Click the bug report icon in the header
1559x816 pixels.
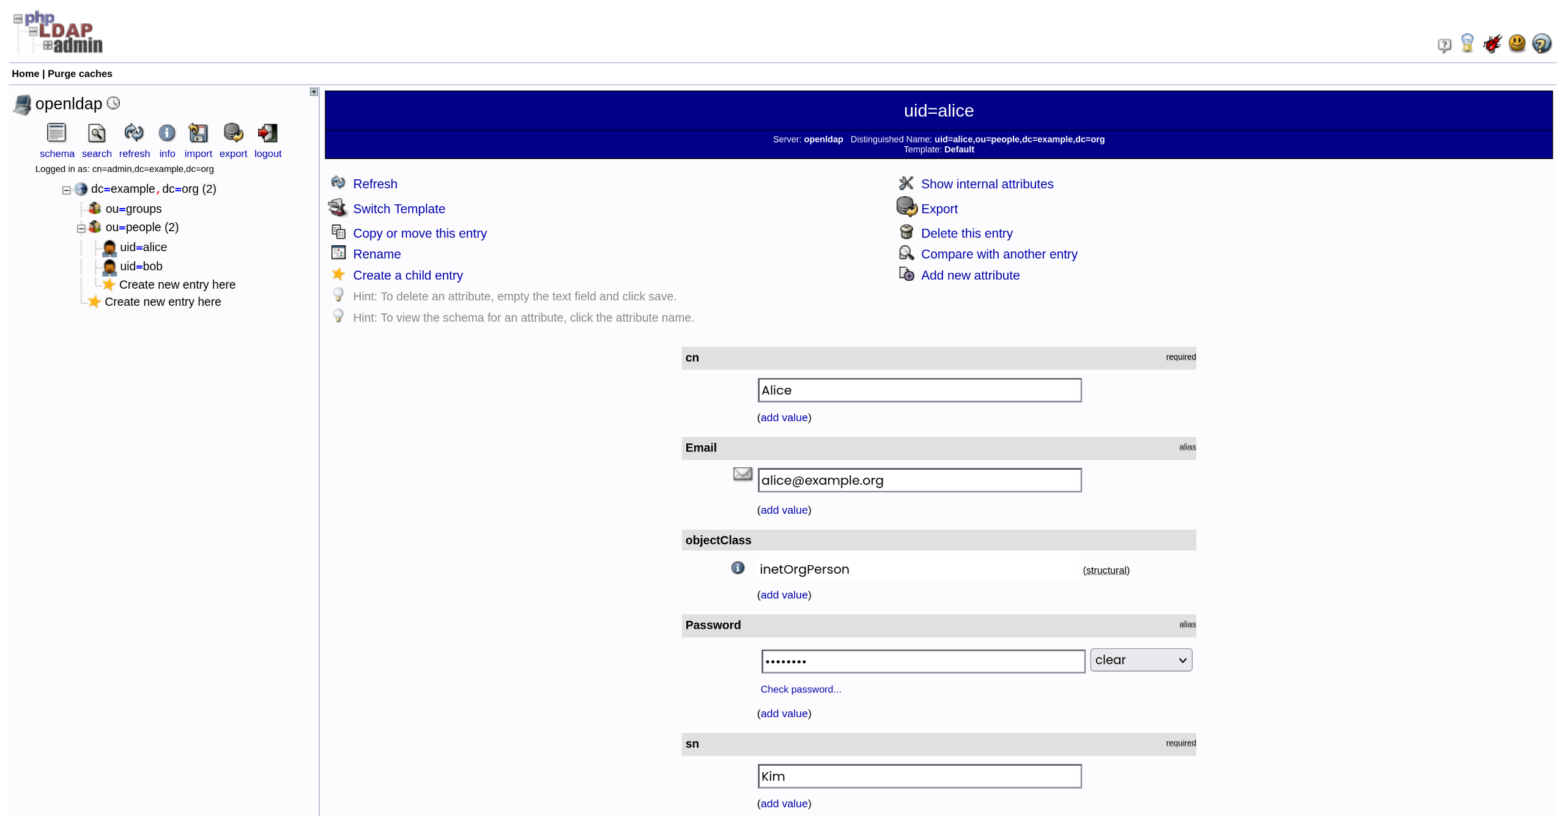[1492, 44]
